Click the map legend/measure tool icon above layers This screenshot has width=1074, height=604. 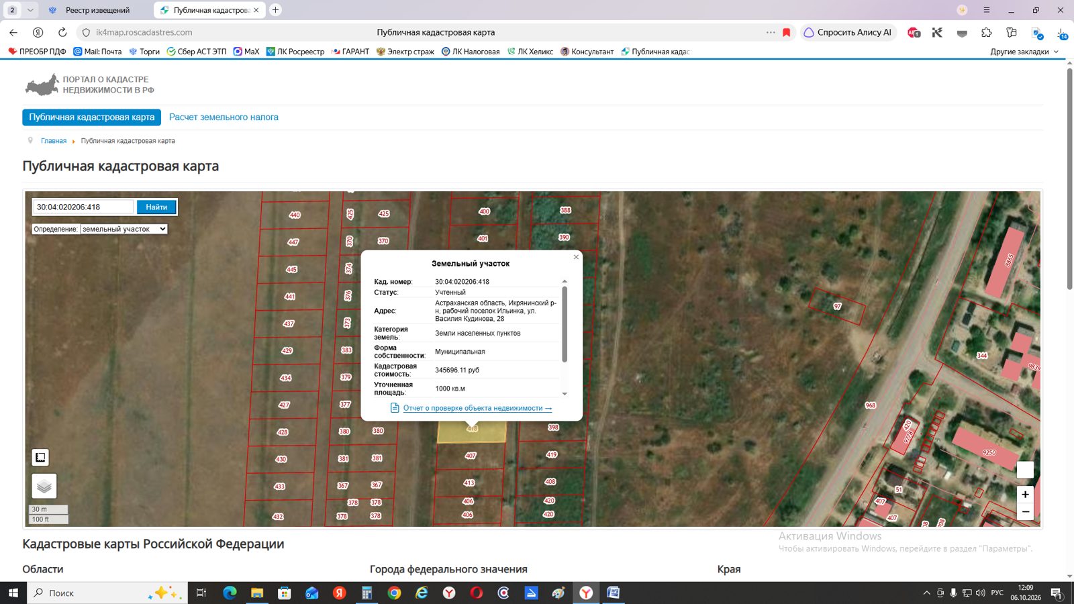[x=40, y=458]
